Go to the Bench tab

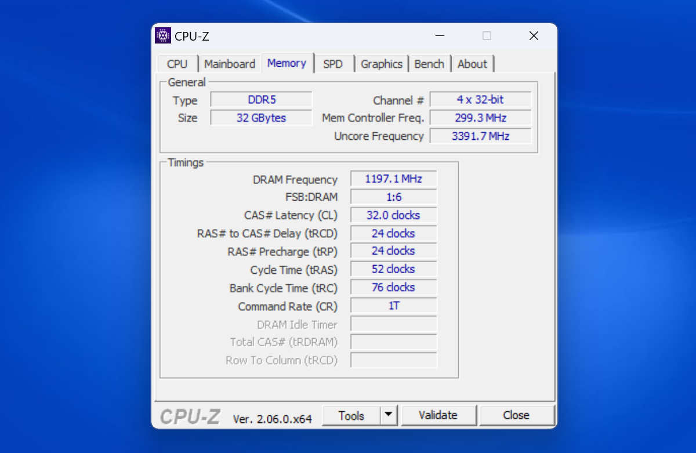click(430, 64)
